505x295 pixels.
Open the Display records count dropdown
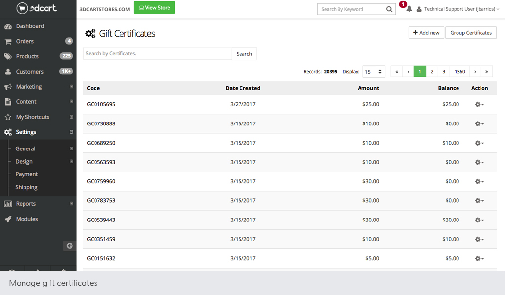(x=374, y=72)
